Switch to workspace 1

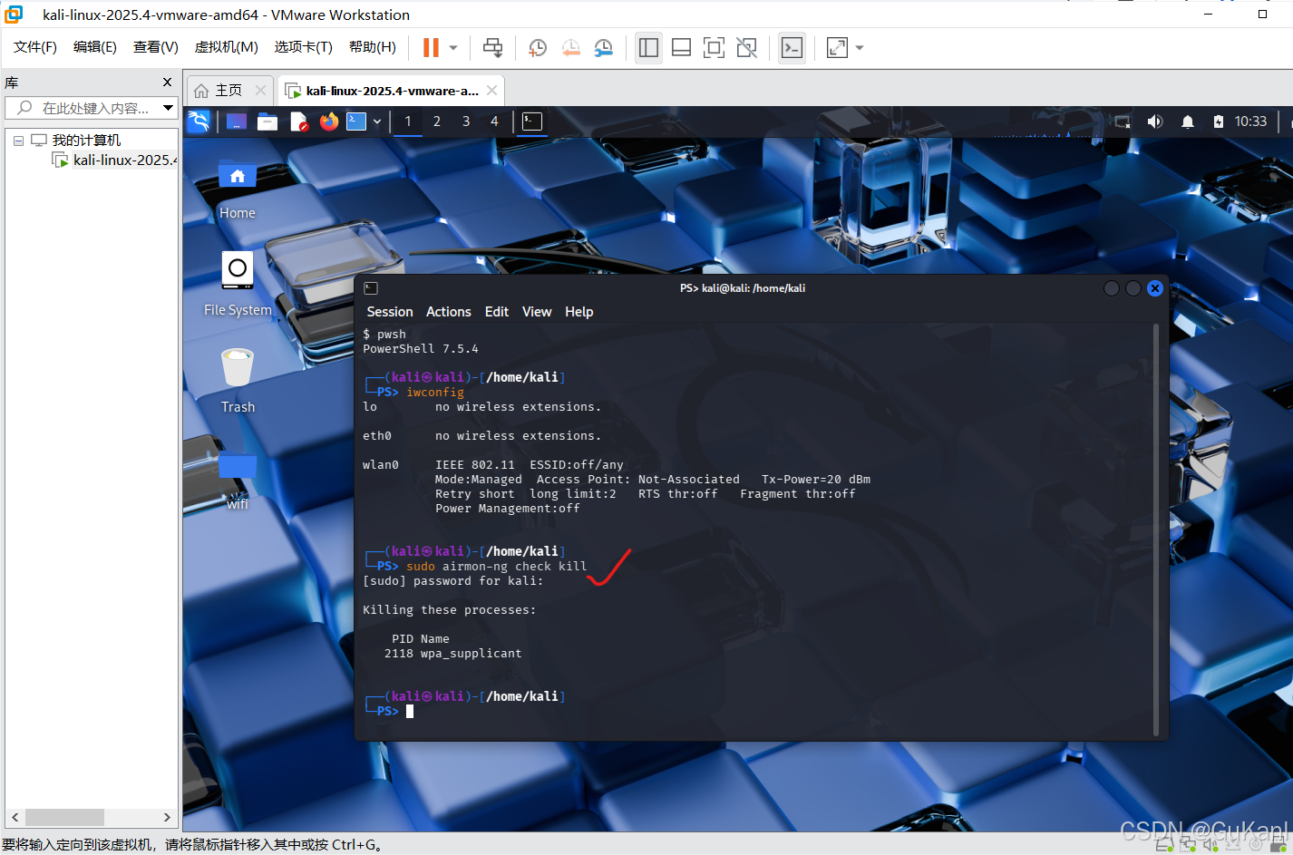[x=408, y=121]
